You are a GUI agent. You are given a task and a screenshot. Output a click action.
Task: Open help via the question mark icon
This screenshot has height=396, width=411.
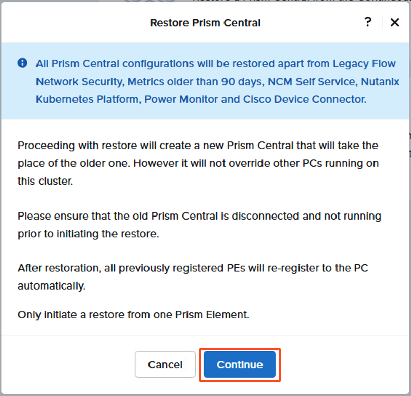[368, 22]
